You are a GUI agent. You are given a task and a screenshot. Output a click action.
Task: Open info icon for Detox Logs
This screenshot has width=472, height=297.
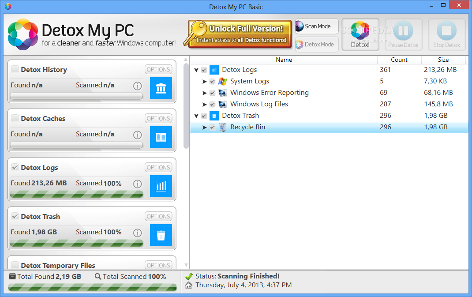[138, 184]
